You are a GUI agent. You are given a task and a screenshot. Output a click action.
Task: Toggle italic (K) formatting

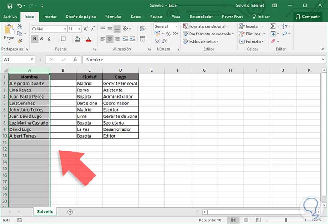click(x=42, y=39)
